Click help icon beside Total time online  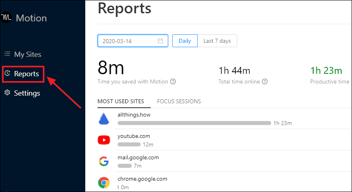265,81
